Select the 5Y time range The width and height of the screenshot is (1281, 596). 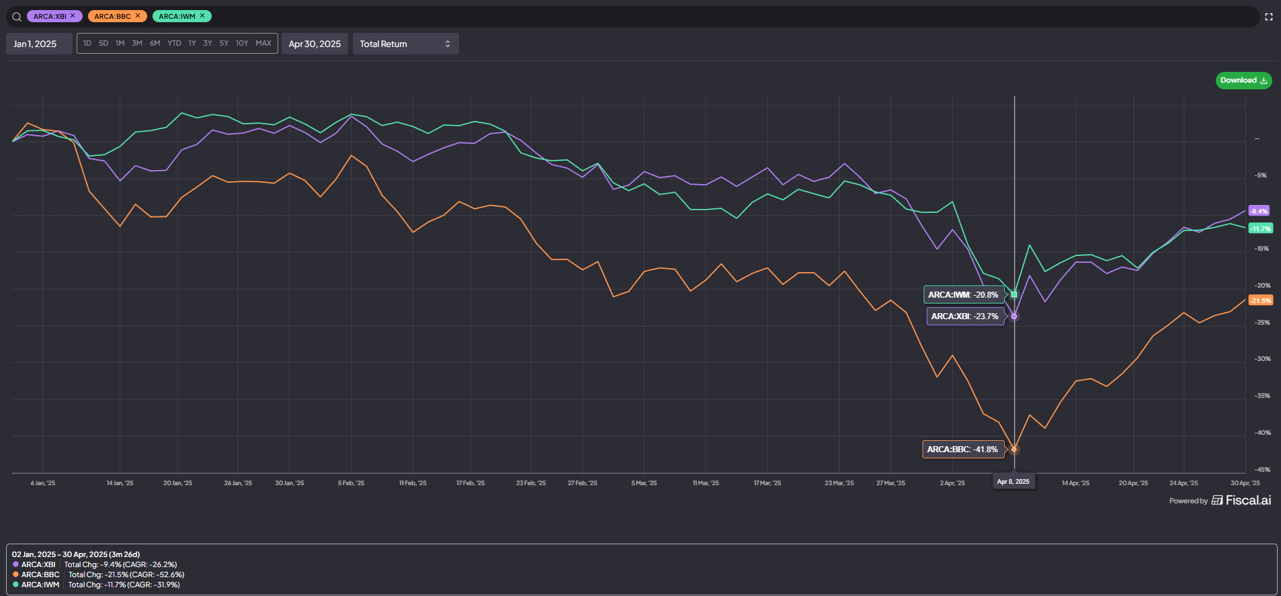(x=224, y=43)
